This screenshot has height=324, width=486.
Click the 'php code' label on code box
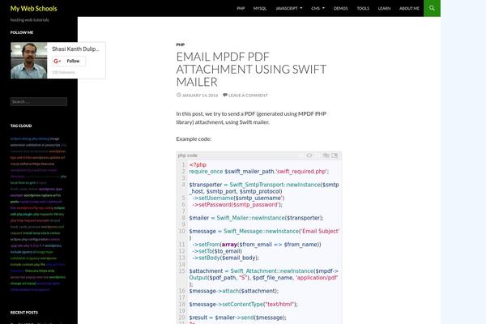pos(188,156)
